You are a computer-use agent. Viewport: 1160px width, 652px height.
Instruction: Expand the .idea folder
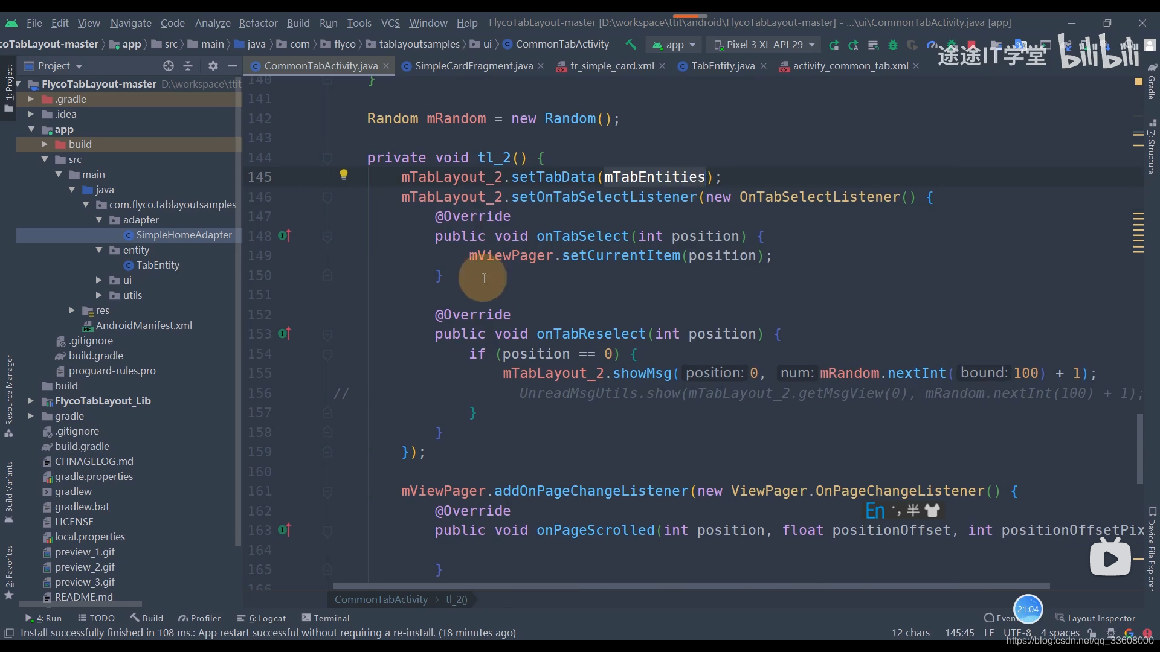click(x=30, y=114)
